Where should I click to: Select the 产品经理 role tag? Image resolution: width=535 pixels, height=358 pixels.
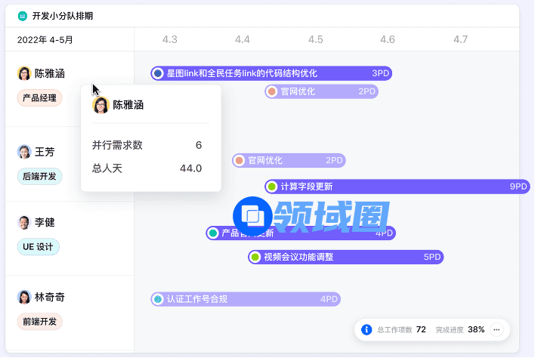click(39, 97)
